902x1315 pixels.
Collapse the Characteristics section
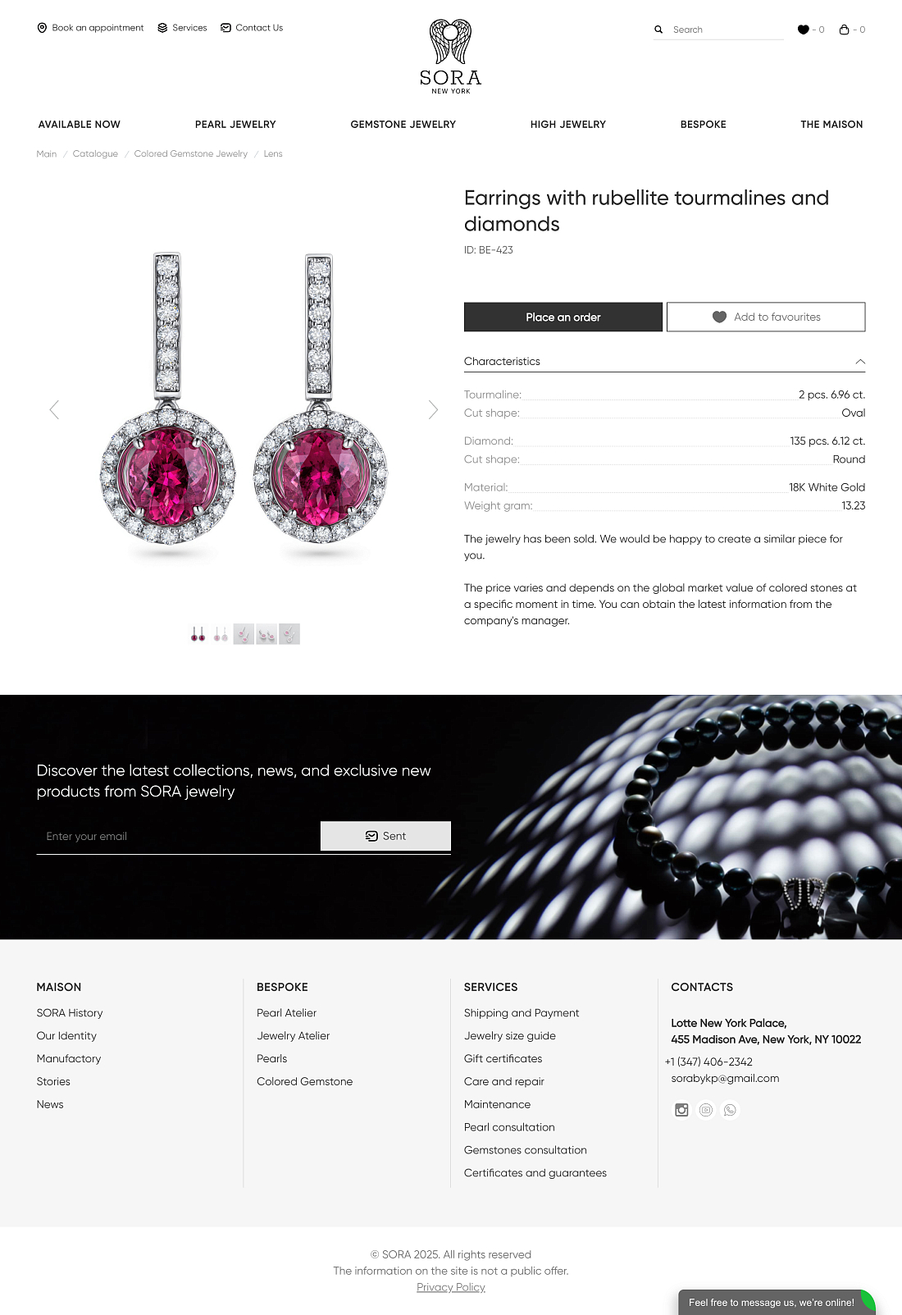[859, 362]
